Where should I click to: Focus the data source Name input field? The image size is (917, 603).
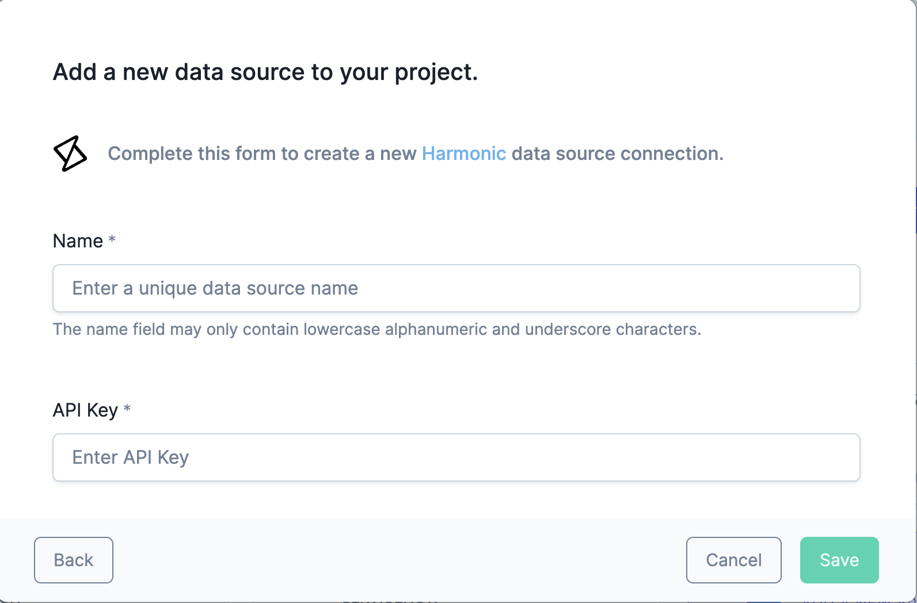pos(456,288)
